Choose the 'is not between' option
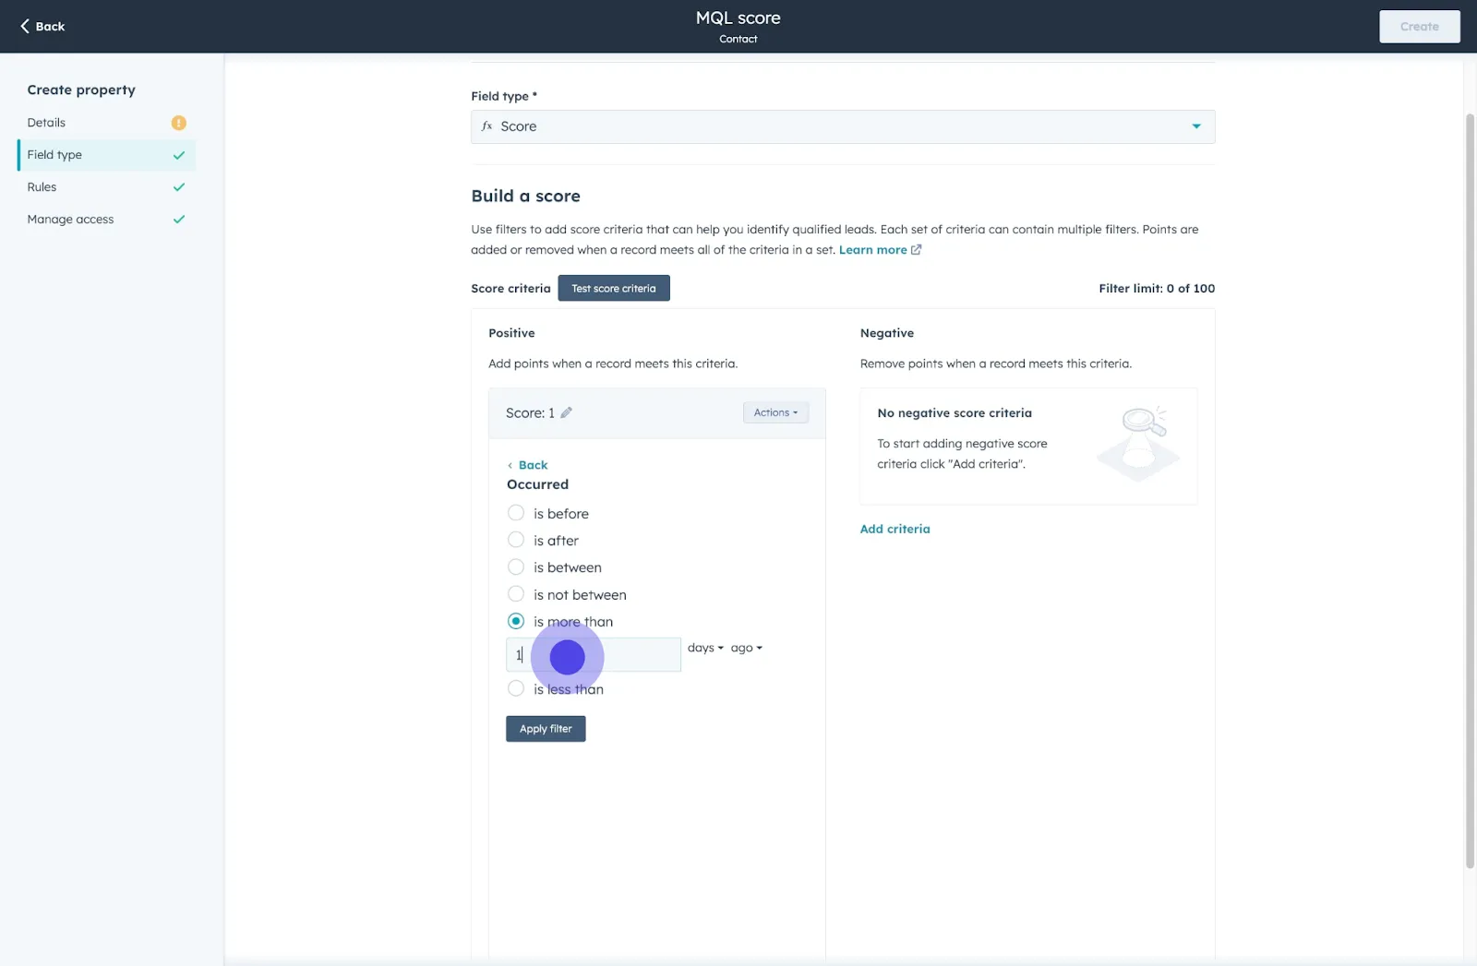This screenshot has height=966, width=1477. [x=516, y=594]
